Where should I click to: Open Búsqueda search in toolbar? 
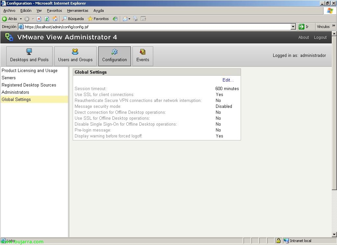point(73,19)
